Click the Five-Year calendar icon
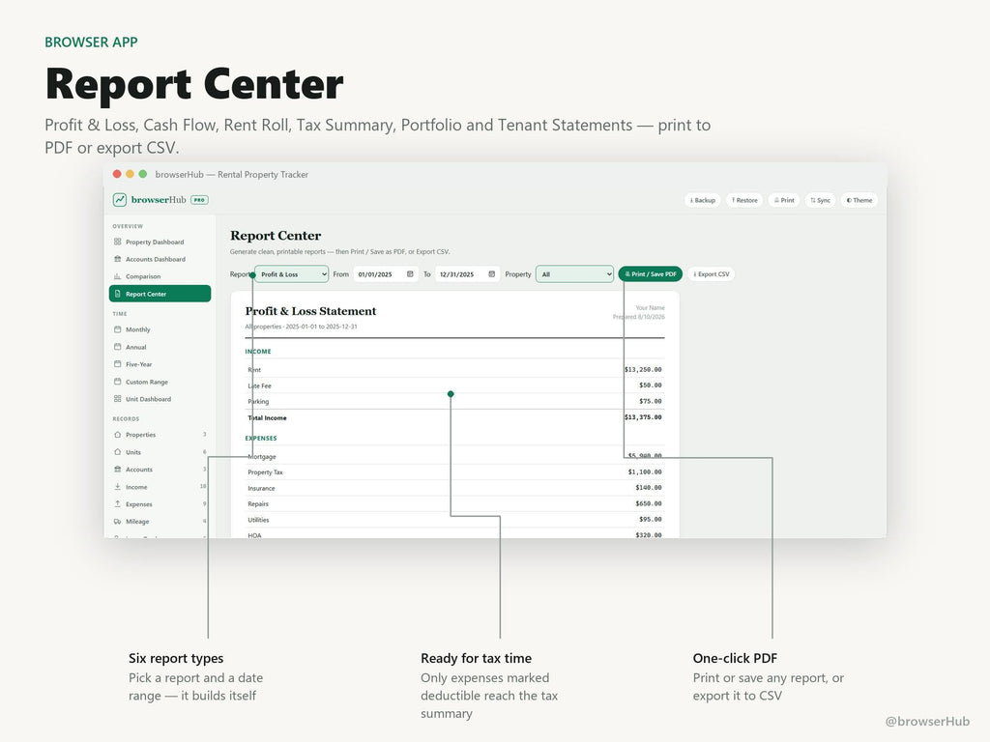 [117, 364]
